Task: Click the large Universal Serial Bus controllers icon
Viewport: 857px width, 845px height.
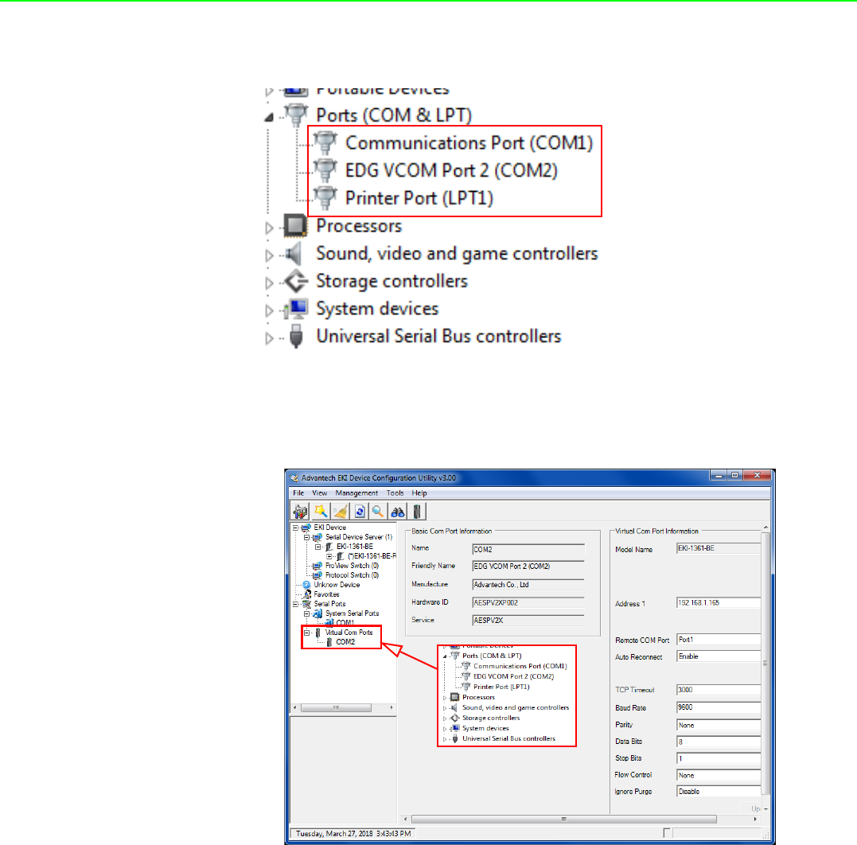Action: (x=296, y=337)
